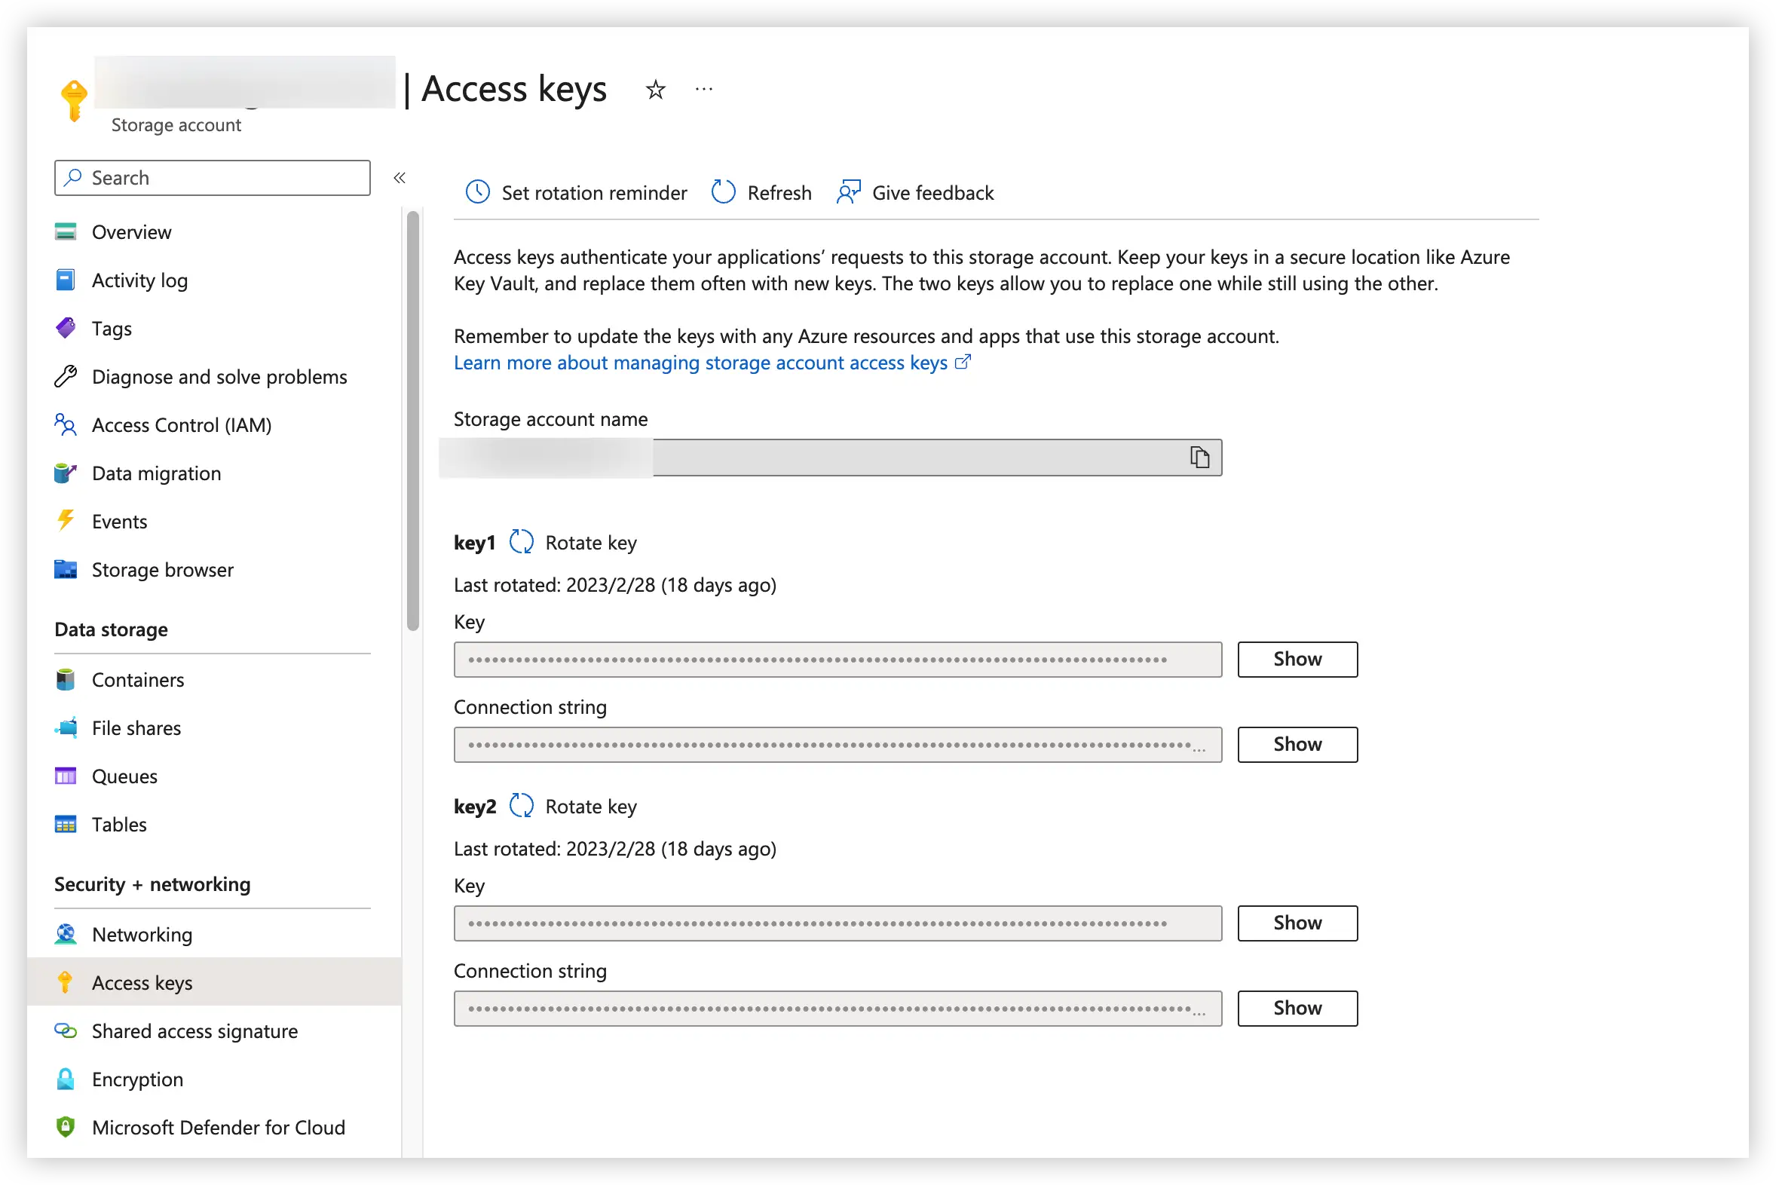Favorite this page with the star icon
Viewport: 1776px width, 1185px height.
(x=655, y=90)
